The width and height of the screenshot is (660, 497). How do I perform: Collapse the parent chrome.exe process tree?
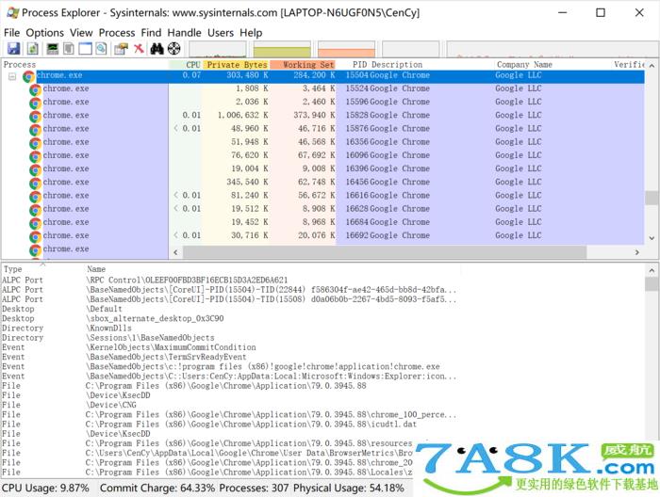pos(12,76)
